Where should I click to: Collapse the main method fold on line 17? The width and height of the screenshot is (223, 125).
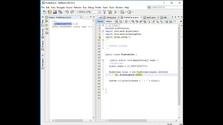click(x=103, y=60)
